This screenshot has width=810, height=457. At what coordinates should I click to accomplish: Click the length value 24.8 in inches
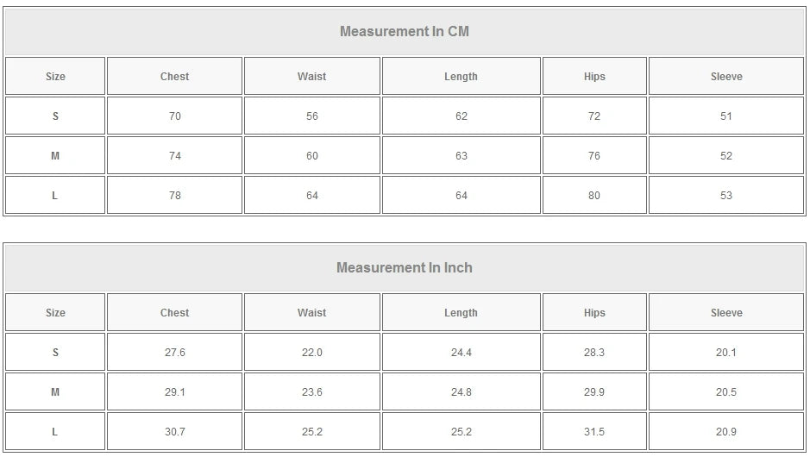pyautogui.click(x=462, y=392)
